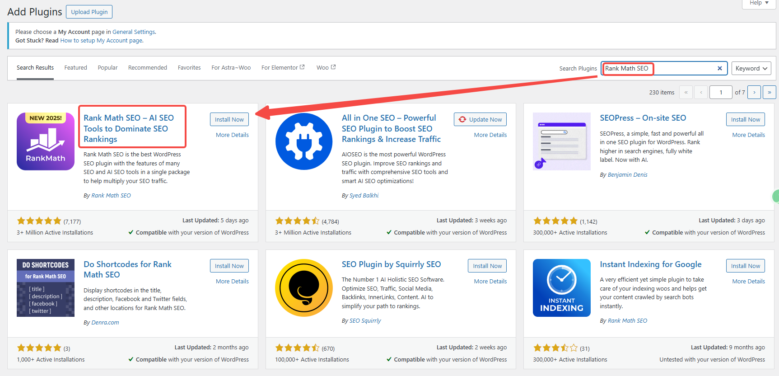
Task: Open the SEOPress plugin thumbnail icon
Action: (x=561, y=141)
